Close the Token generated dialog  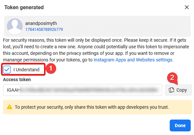[x=186, y=7]
